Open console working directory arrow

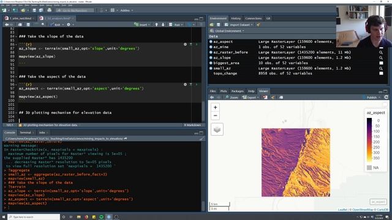tap(126, 139)
